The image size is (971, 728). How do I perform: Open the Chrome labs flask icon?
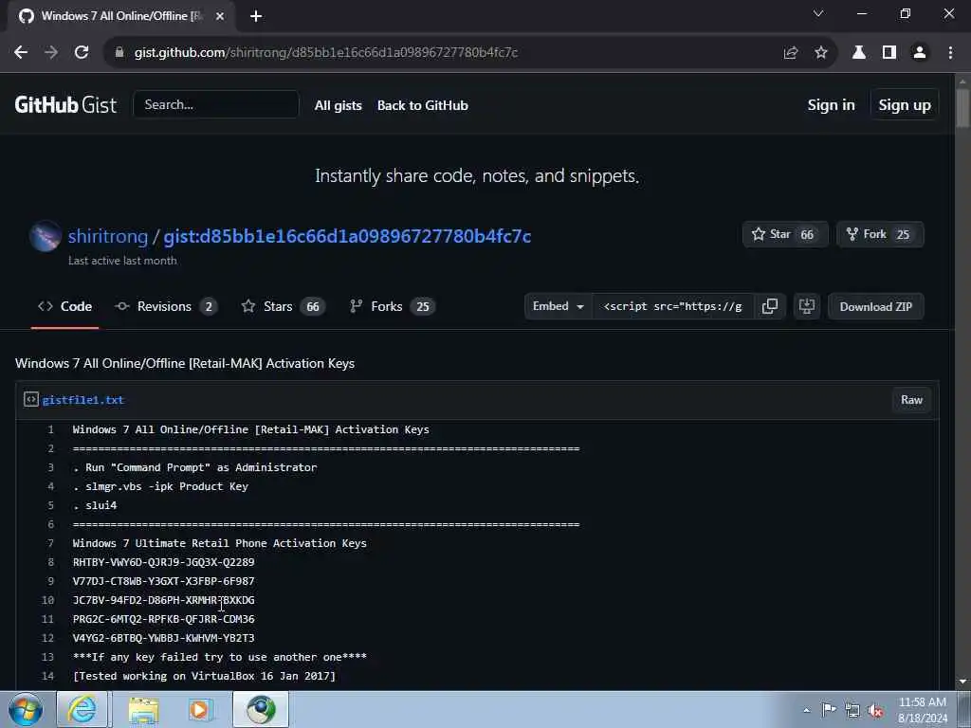coord(859,53)
